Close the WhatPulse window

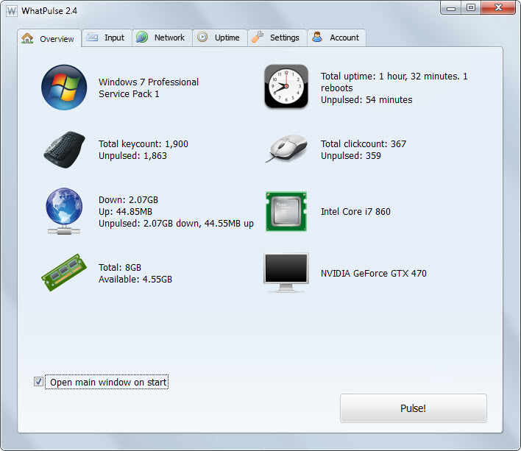tap(498, 7)
